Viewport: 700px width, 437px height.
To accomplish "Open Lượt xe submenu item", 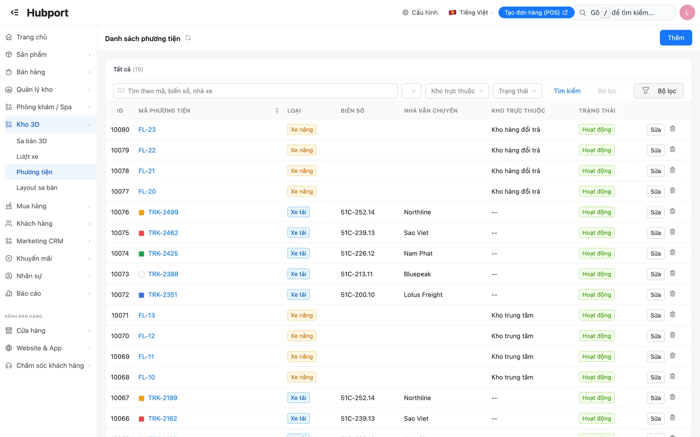I will [x=27, y=157].
